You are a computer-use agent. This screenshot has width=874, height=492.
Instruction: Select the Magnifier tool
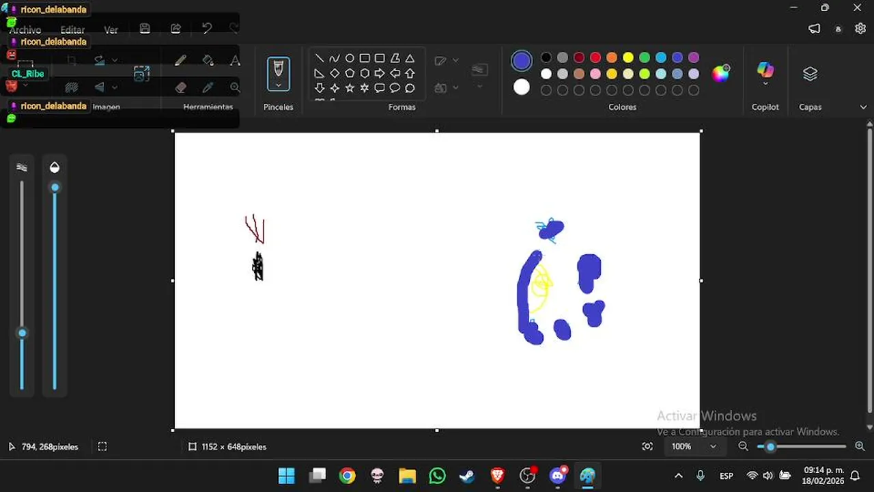tap(235, 87)
